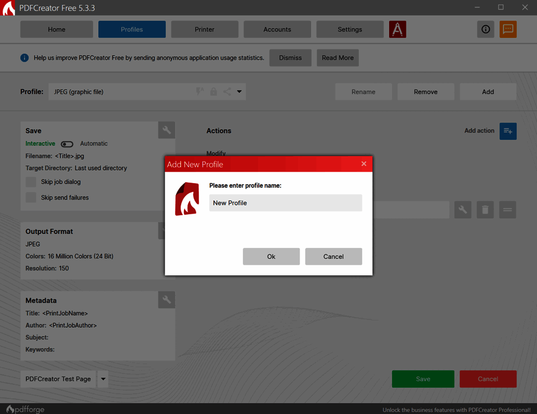Screen dimensions: 537x414
Task: Click the Output Format heading
Action: click(x=49, y=231)
